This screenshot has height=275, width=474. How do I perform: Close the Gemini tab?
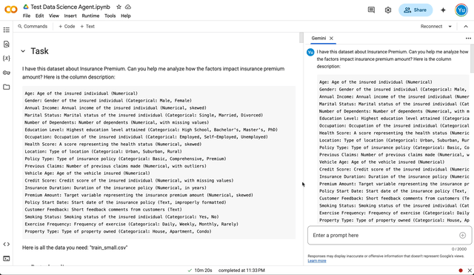331,38
